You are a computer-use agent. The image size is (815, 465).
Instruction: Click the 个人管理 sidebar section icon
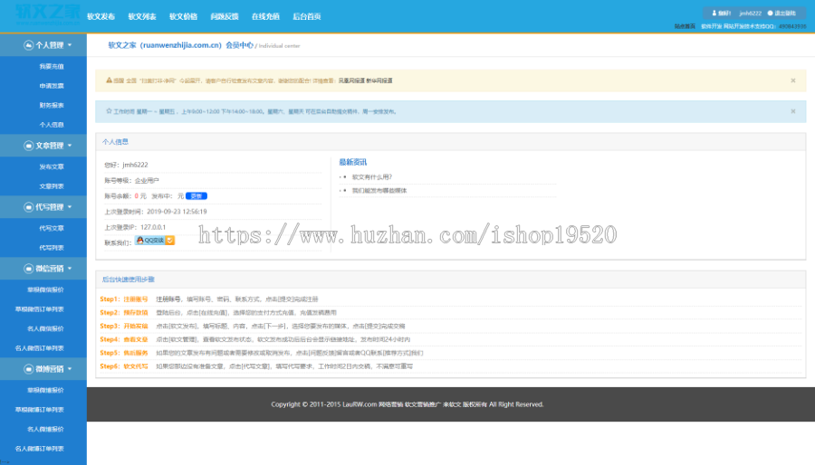(29, 45)
